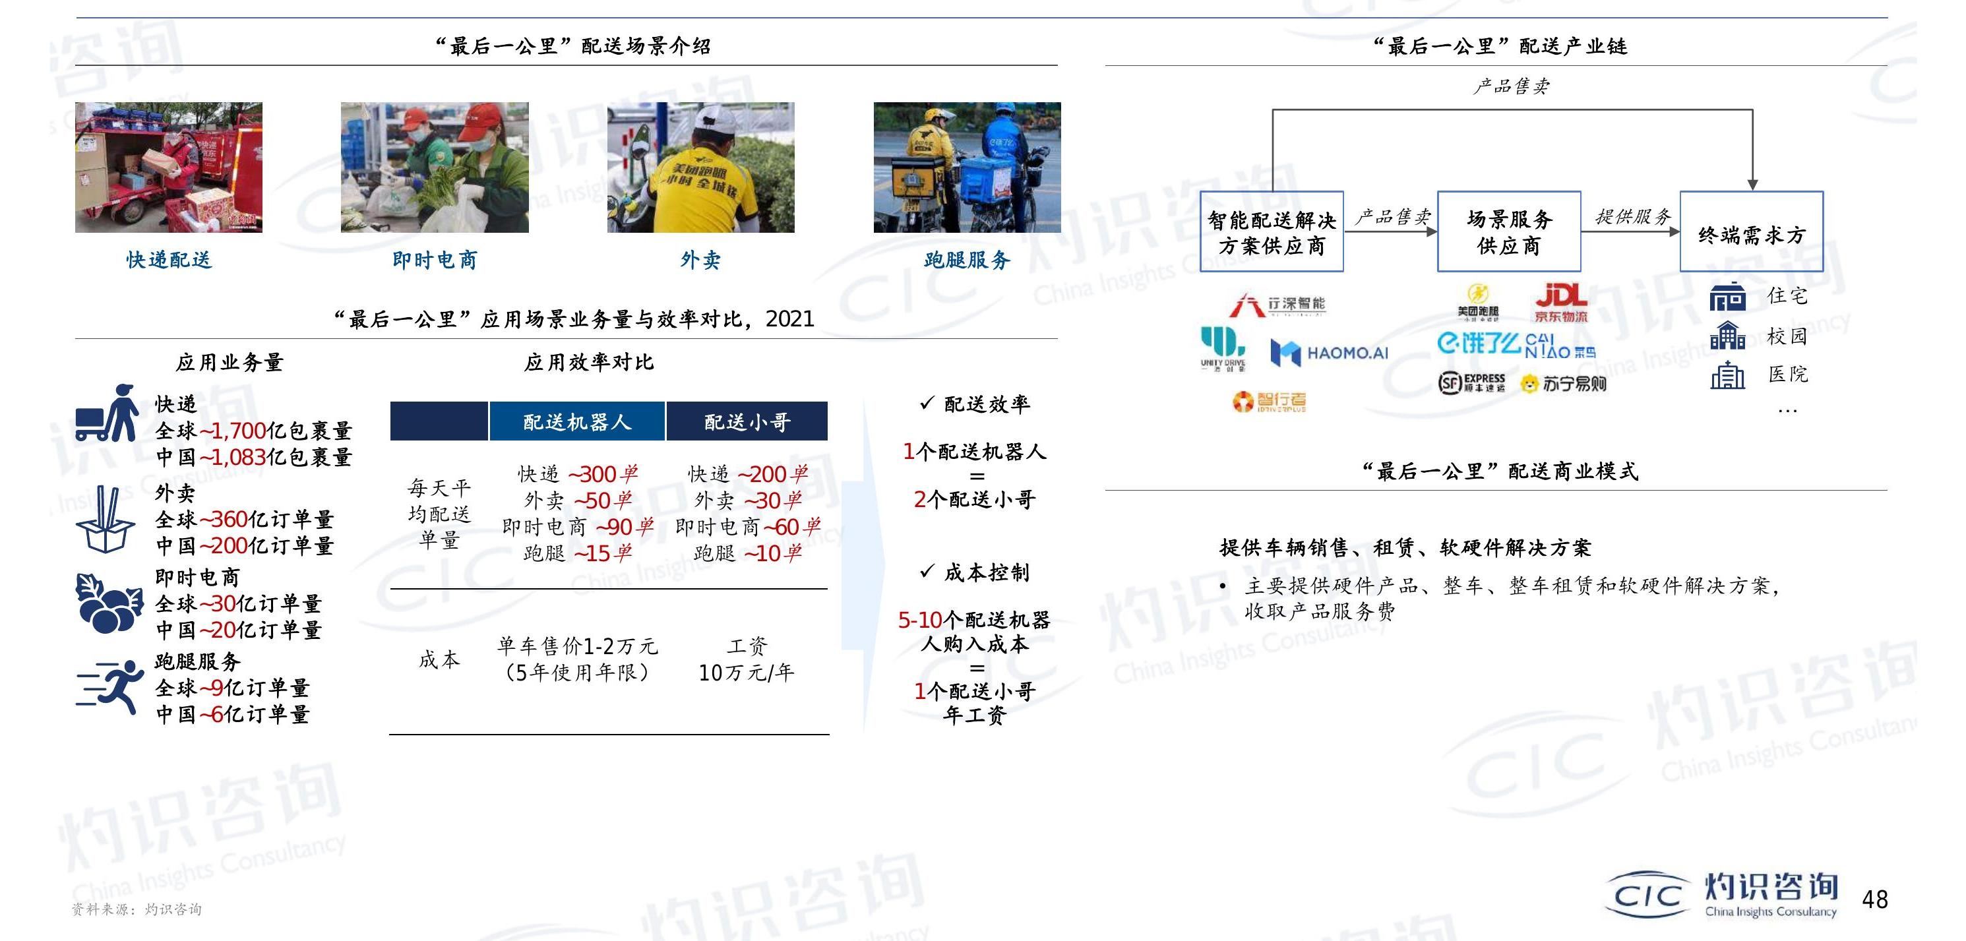1966x941 pixels.
Task: Click the “最后一公里”配送场景介绍 title
Action: click(x=573, y=46)
